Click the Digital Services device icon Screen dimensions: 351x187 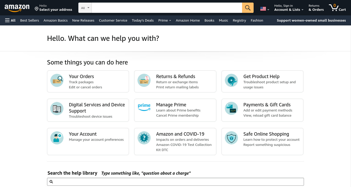click(x=57, y=109)
